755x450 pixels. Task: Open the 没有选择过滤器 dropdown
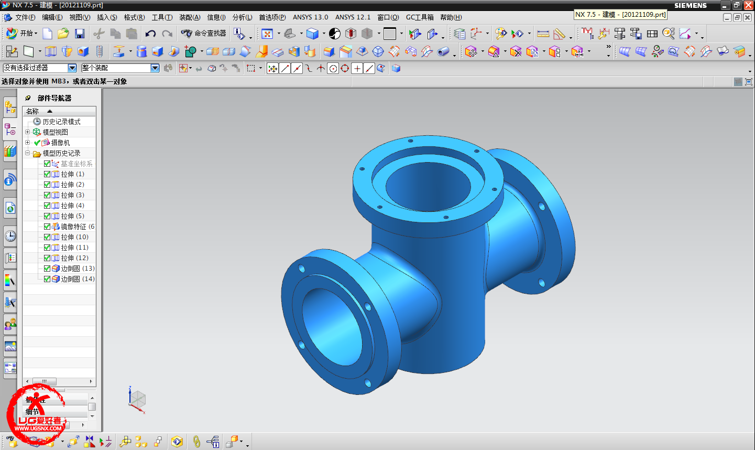pyautogui.click(x=72, y=68)
